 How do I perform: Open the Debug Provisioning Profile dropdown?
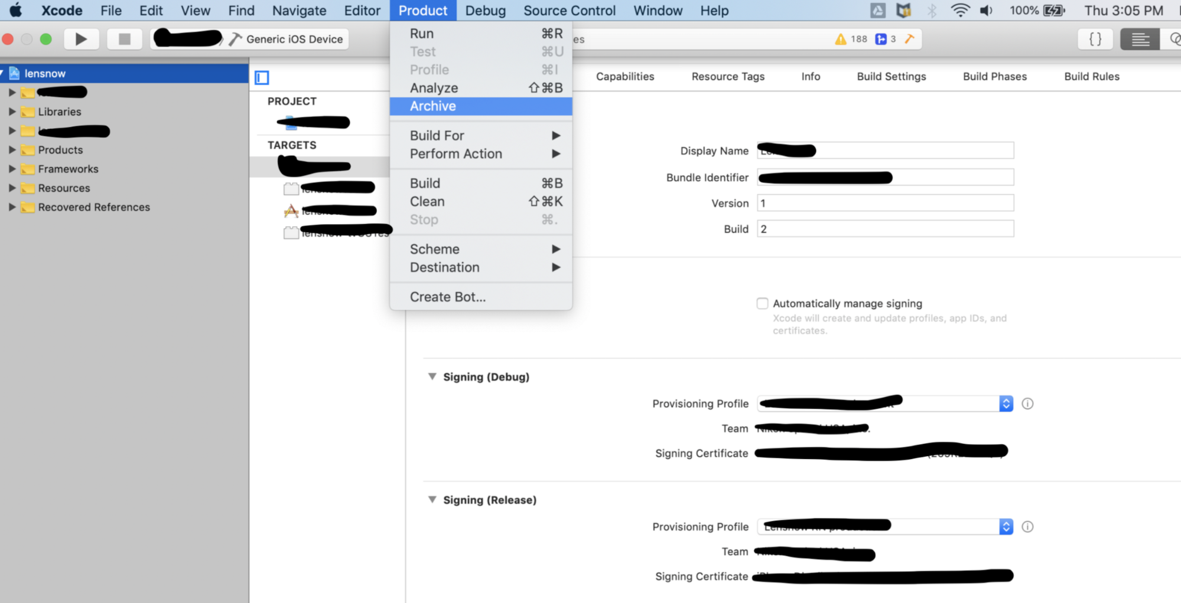pos(1006,404)
